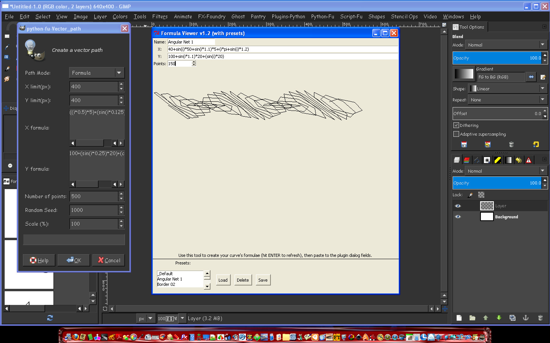Delete the selected layer with the trash icon
Screen dimensions: 550x343
coord(540,318)
